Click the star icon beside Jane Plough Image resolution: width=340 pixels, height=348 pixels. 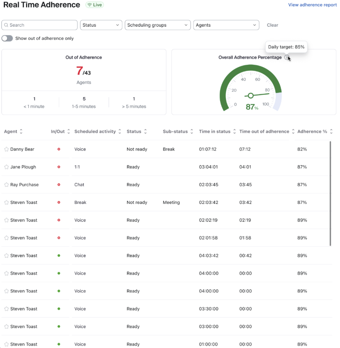tap(6, 167)
